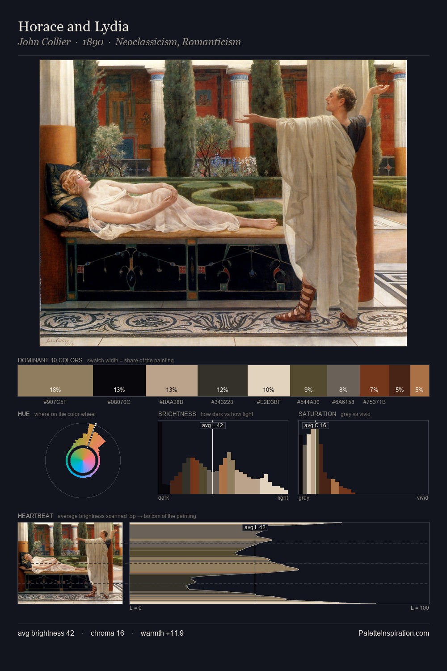Click artist name John Collier
The image size is (447, 671).
(x=44, y=42)
